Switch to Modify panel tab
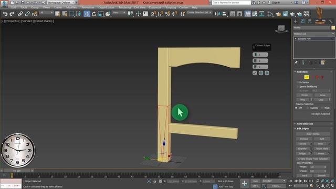 [302, 21]
